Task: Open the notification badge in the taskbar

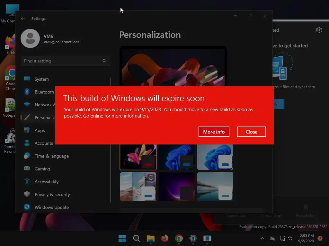Action: coord(320,238)
